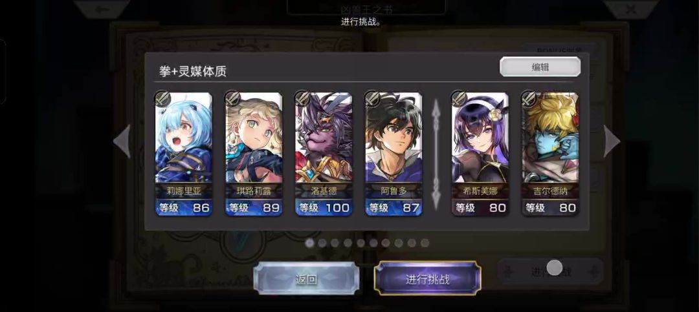Click the X close icon at top right
Screen dimensions: 699x312
coord(630,9)
